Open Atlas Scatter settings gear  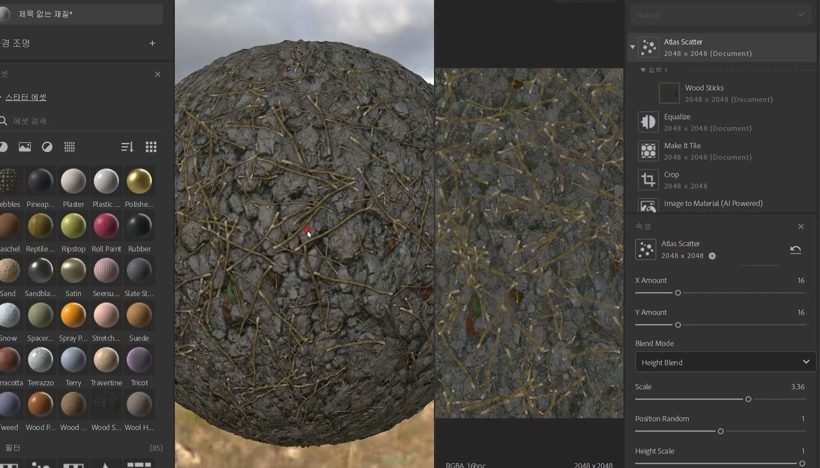point(712,256)
